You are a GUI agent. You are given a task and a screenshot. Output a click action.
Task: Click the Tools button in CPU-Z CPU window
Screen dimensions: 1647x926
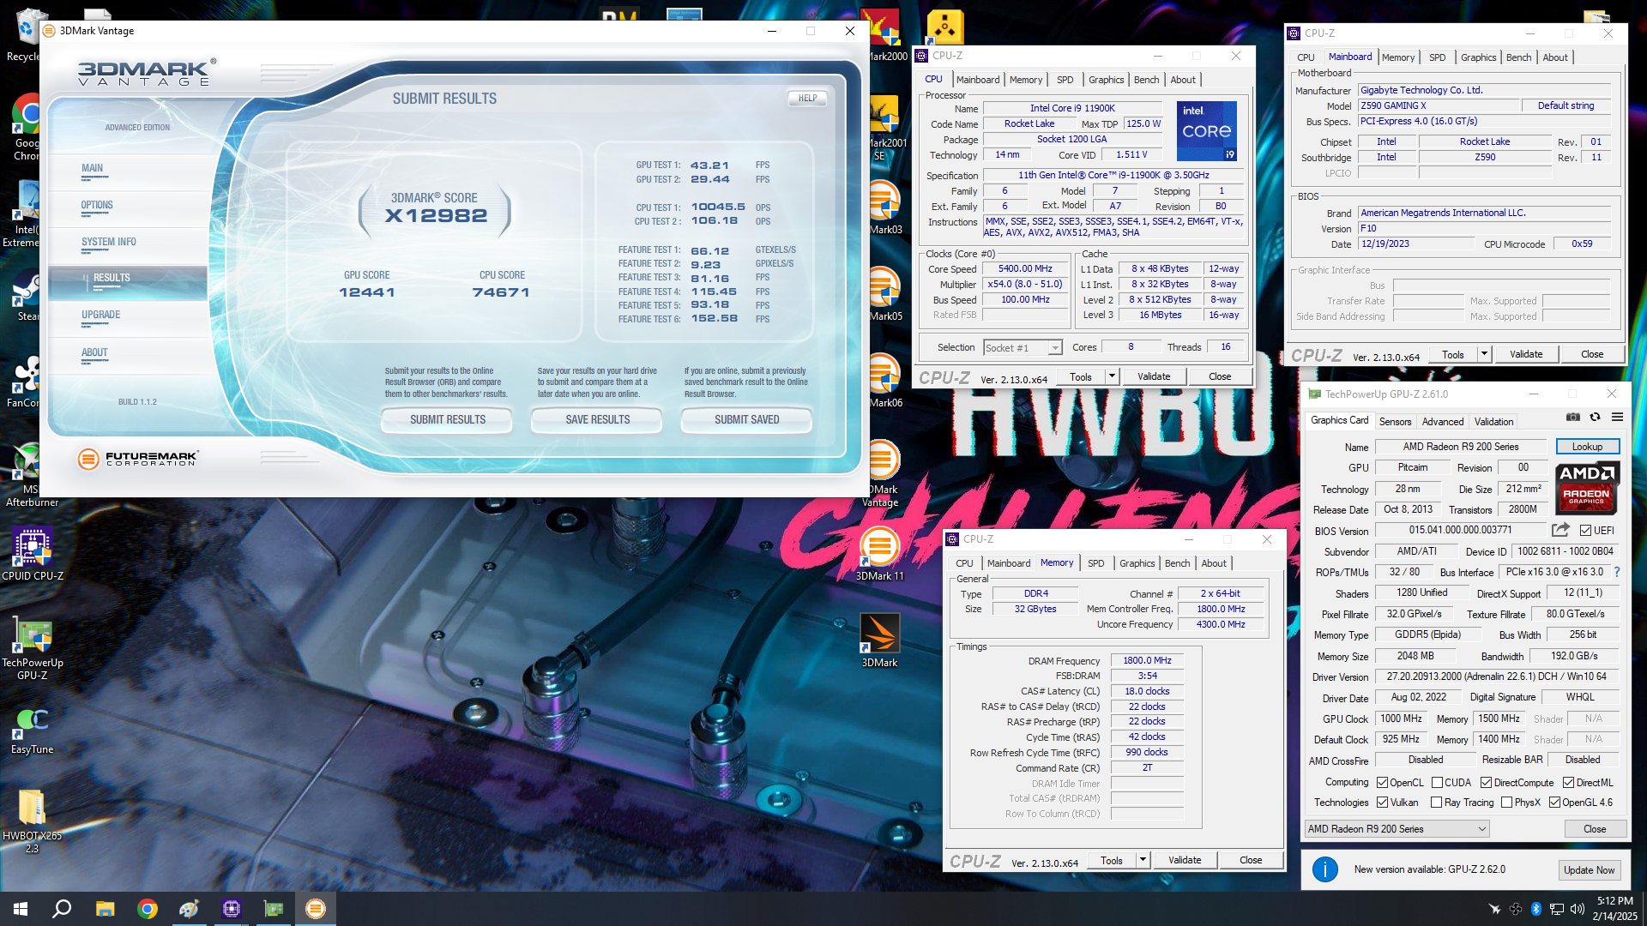click(1081, 376)
